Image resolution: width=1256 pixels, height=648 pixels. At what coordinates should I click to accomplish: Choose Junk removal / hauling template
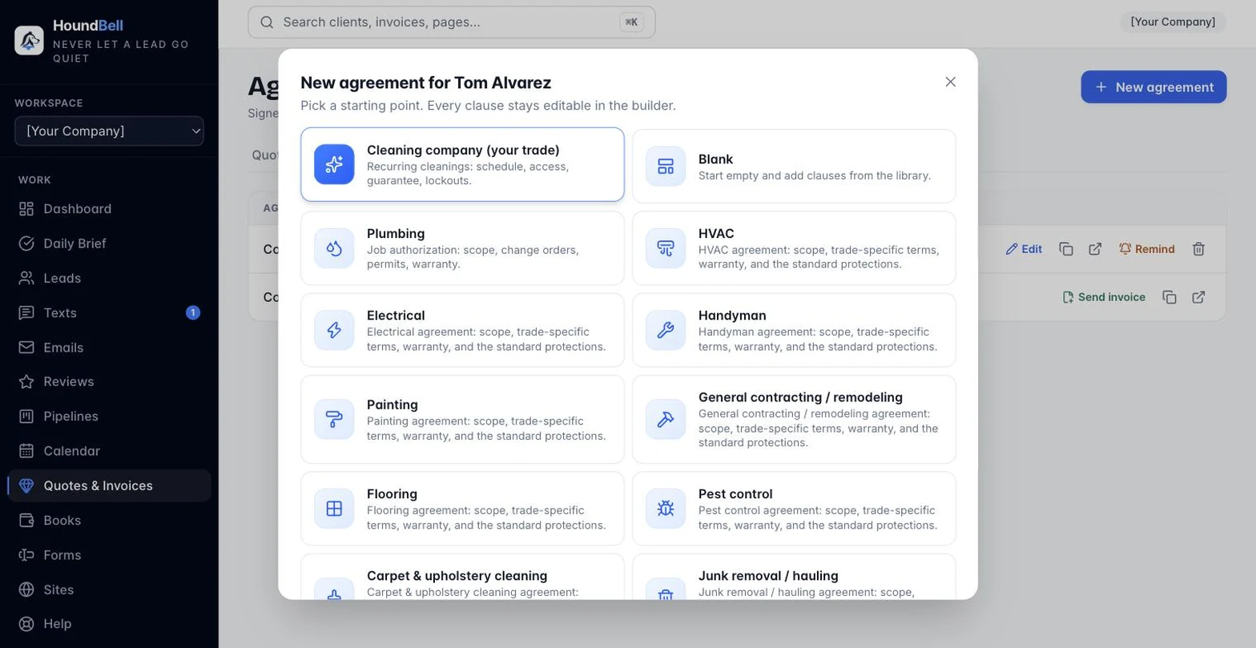(794, 577)
